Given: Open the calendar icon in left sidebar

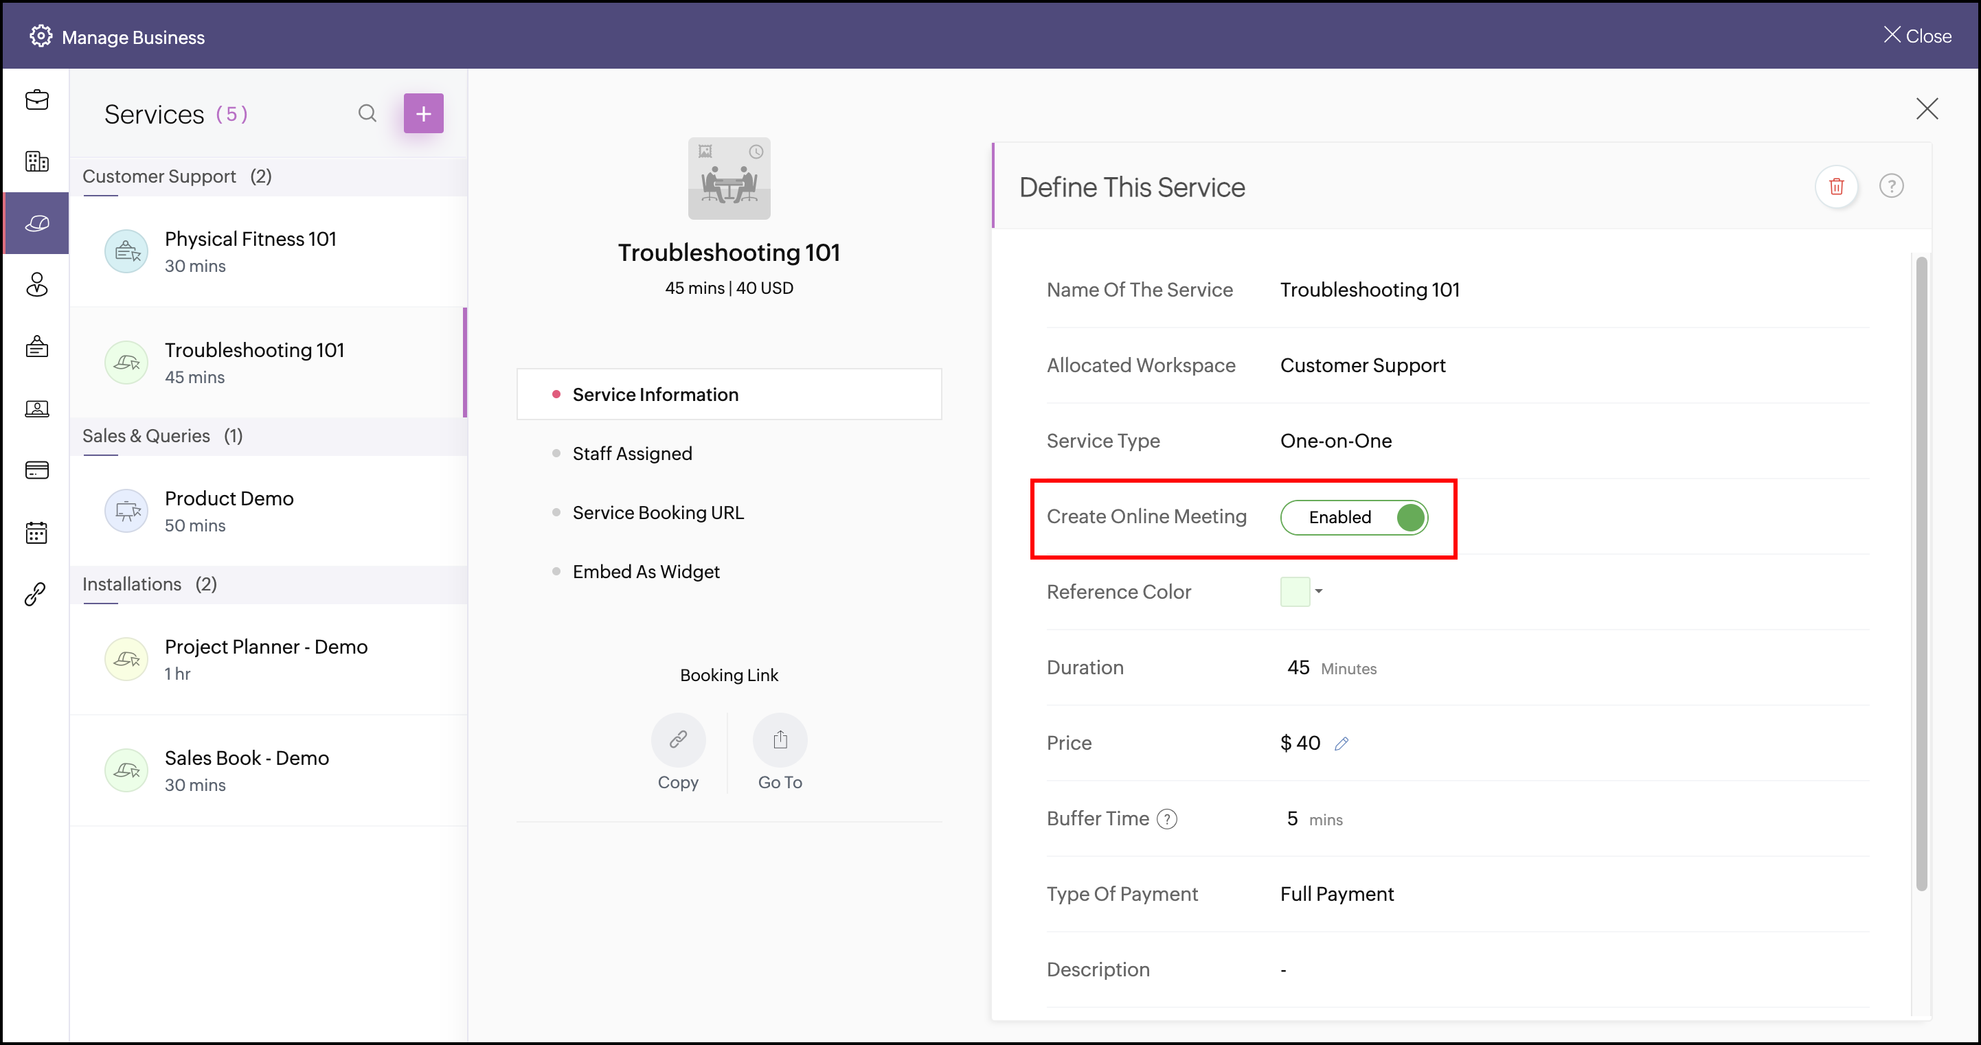Looking at the screenshot, I should click(36, 532).
